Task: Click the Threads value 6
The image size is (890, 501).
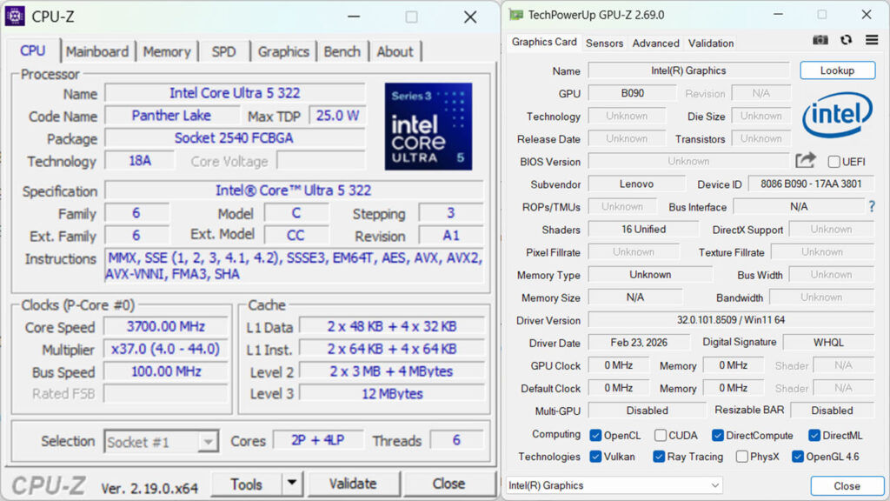Action: [456, 440]
